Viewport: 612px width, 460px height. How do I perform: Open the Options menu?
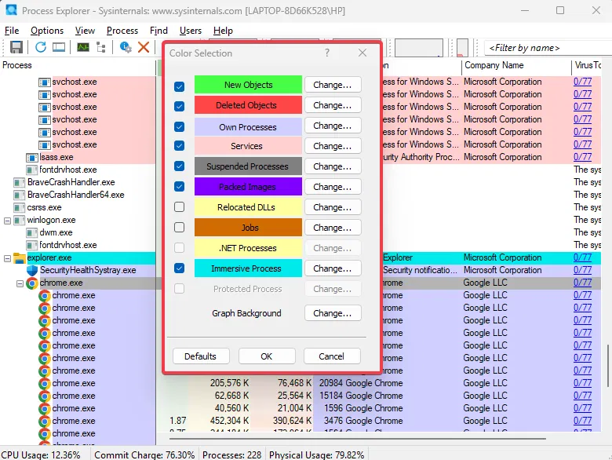47,31
